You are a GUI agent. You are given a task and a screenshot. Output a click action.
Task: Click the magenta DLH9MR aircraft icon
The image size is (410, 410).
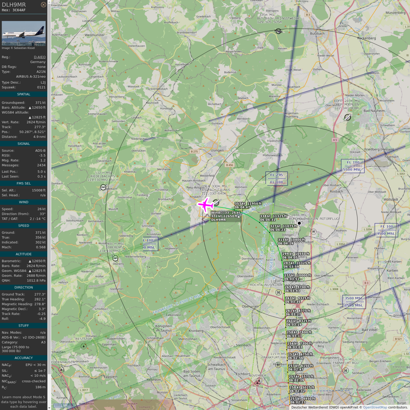click(205, 205)
